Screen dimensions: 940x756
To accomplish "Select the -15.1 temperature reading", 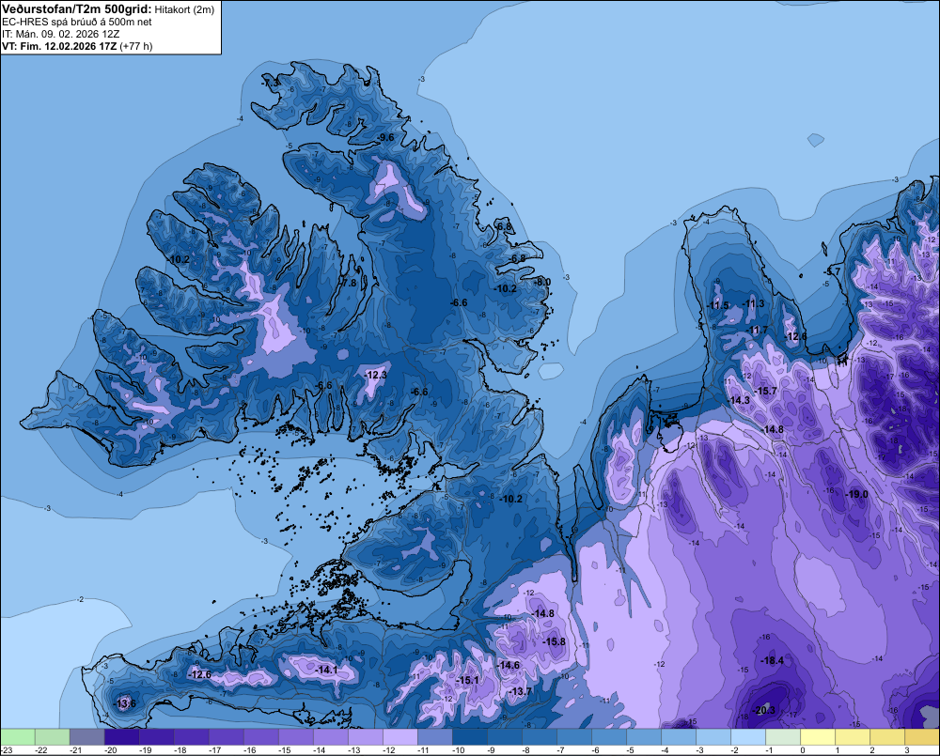I will point(467,680).
